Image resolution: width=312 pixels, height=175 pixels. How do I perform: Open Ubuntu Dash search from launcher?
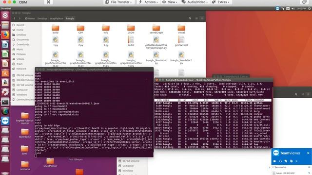[5, 16]
